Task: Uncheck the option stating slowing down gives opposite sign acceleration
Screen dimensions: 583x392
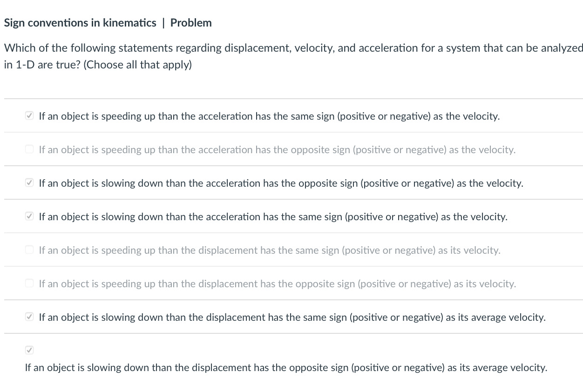Action: click(x=29, y=182)
